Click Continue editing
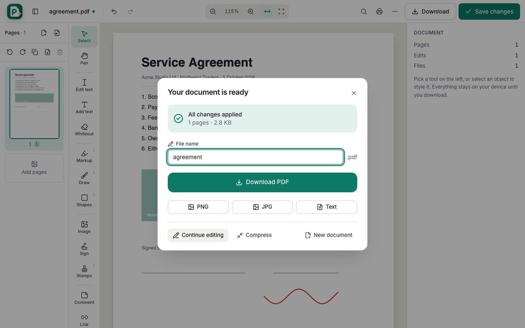Image resolution: width=525 pixels, height=328 pixels. pos(198,235)
